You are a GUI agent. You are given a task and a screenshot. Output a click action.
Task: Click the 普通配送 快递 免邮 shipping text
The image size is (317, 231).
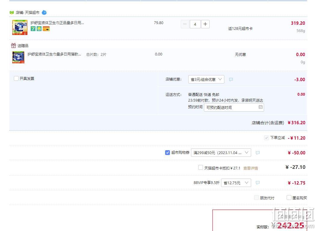[204, 94]
